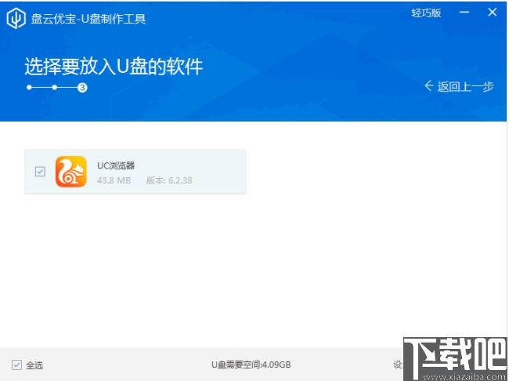Toggle the 全选 select-all checkbox
Viewport: 509px width, 381px height.
click(17, 365)
